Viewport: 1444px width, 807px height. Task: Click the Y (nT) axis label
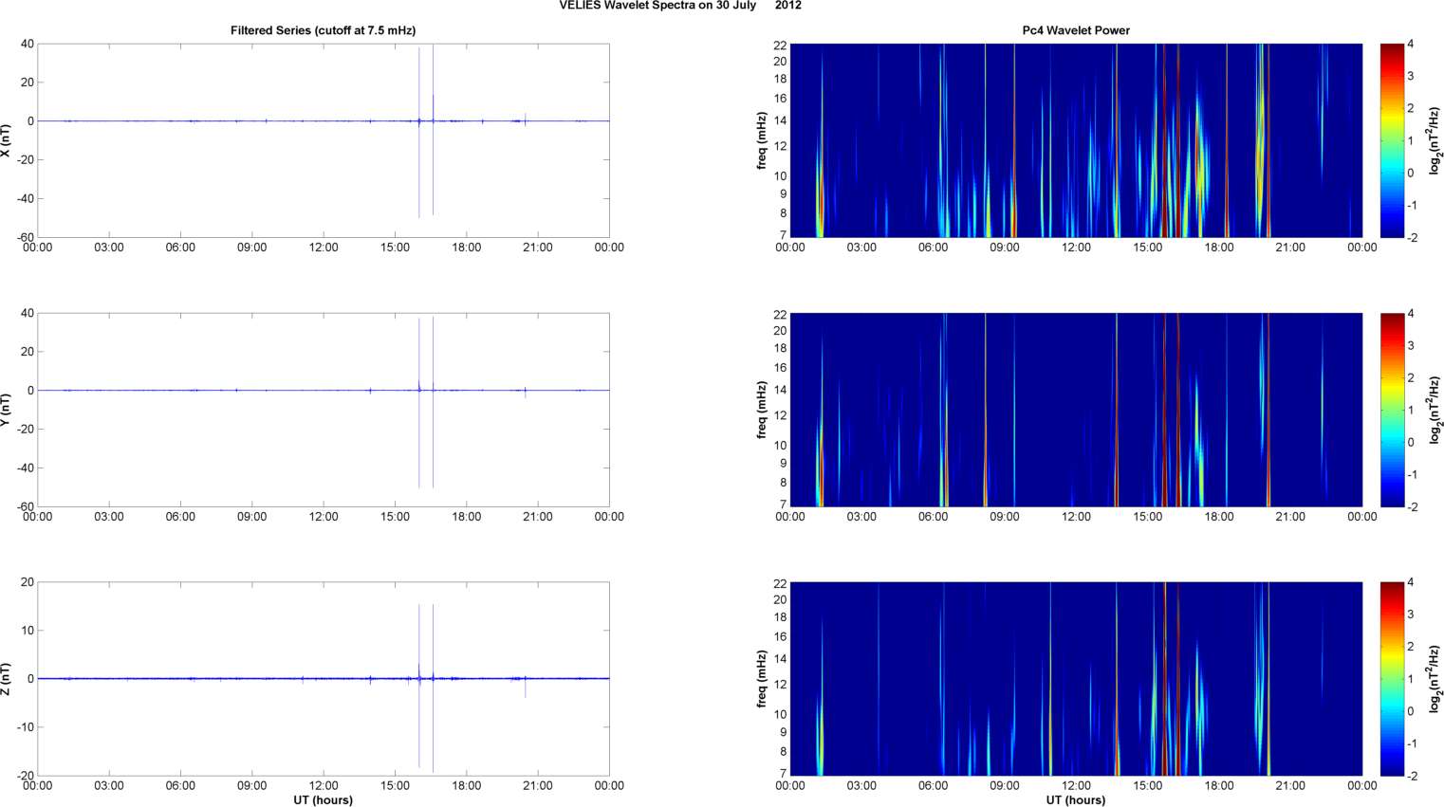pyautogui.click(x=6, y=410)
